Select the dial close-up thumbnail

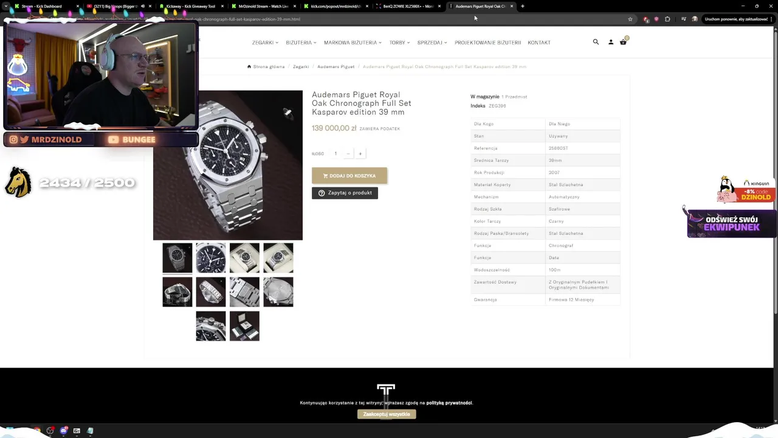click(x=211, y=258)
